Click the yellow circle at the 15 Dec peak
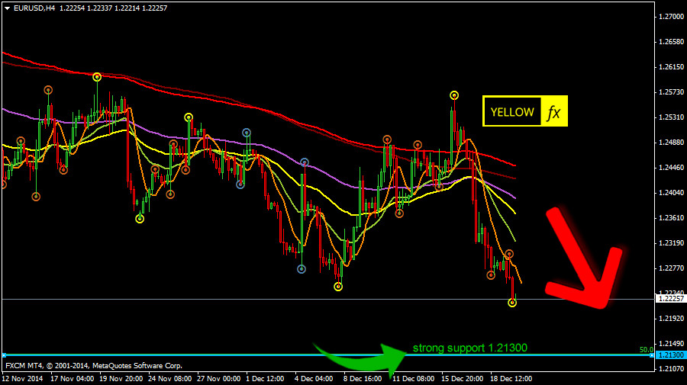 (x=454, y=95)
